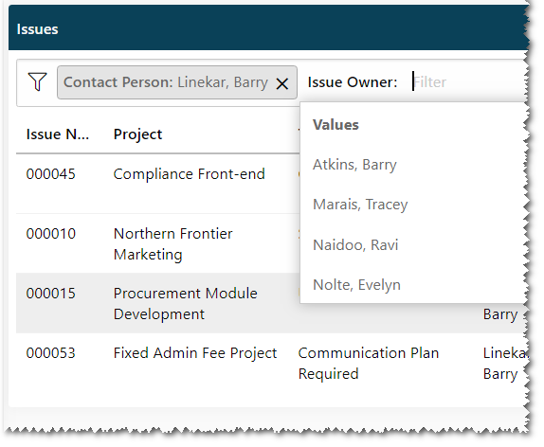Pick Naidoo, Ravi from list
544x447 pixels.
(x=355, y=245)
